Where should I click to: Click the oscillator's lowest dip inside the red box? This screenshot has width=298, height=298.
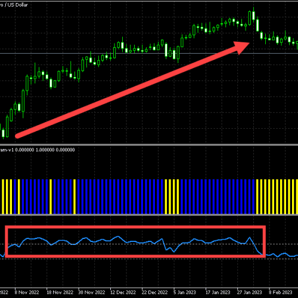click(174, 252)
